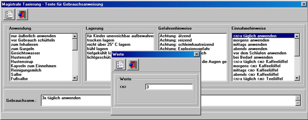Close the Werte dialog with the X button
The image size is (308, 120).
[197, 54]
